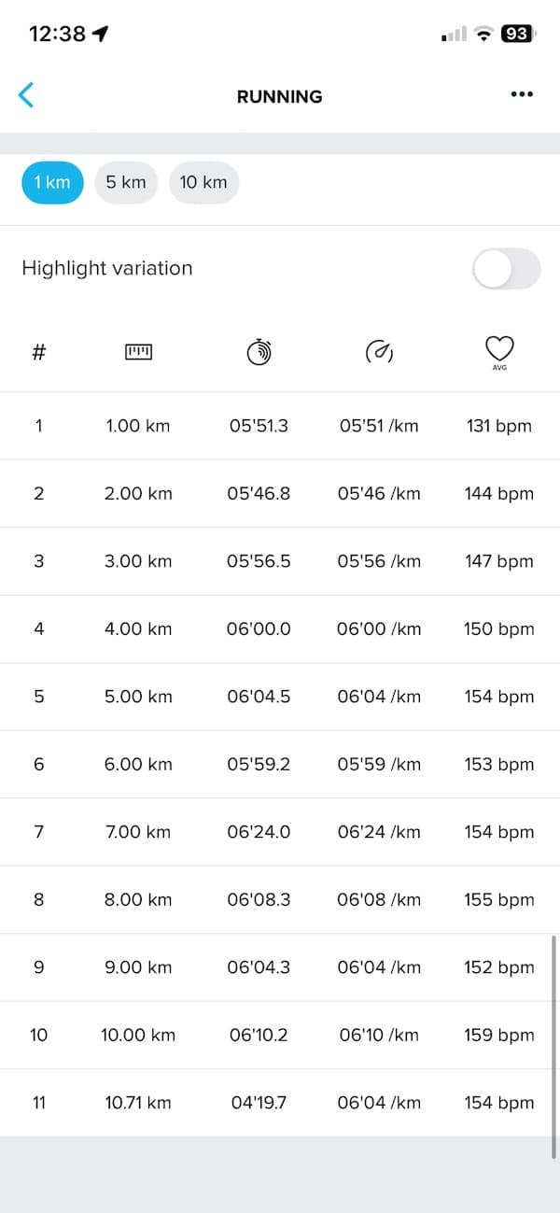Click the vertical scrollbar on right edge
Image resolution: width=560 pixels, height=1213 pixels.
554,1046
